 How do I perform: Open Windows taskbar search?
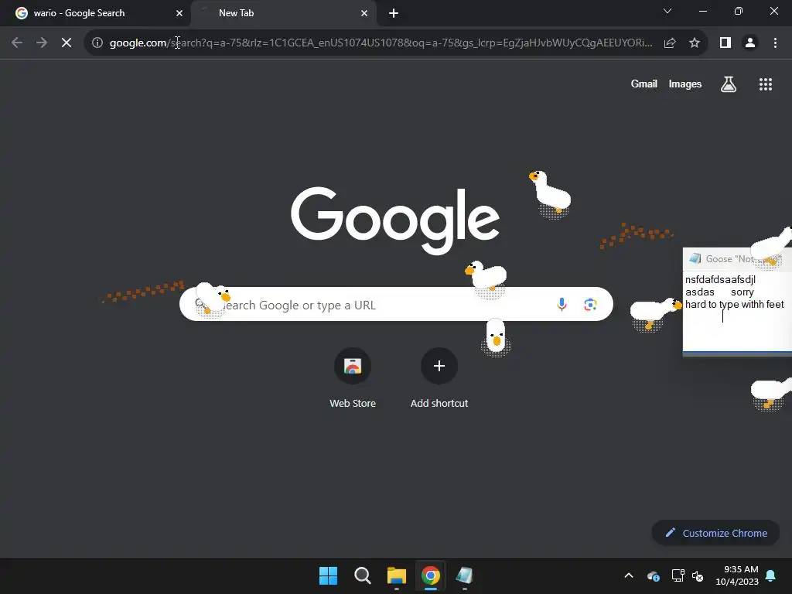click(x=362, y=575)
